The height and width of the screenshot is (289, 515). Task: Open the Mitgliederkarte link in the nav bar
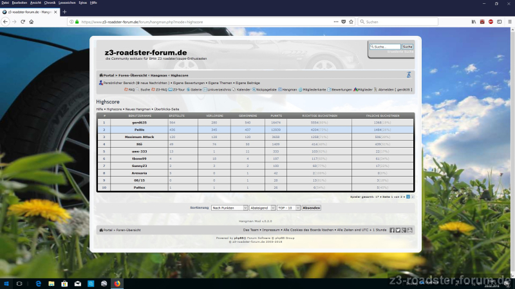point(315,89)
